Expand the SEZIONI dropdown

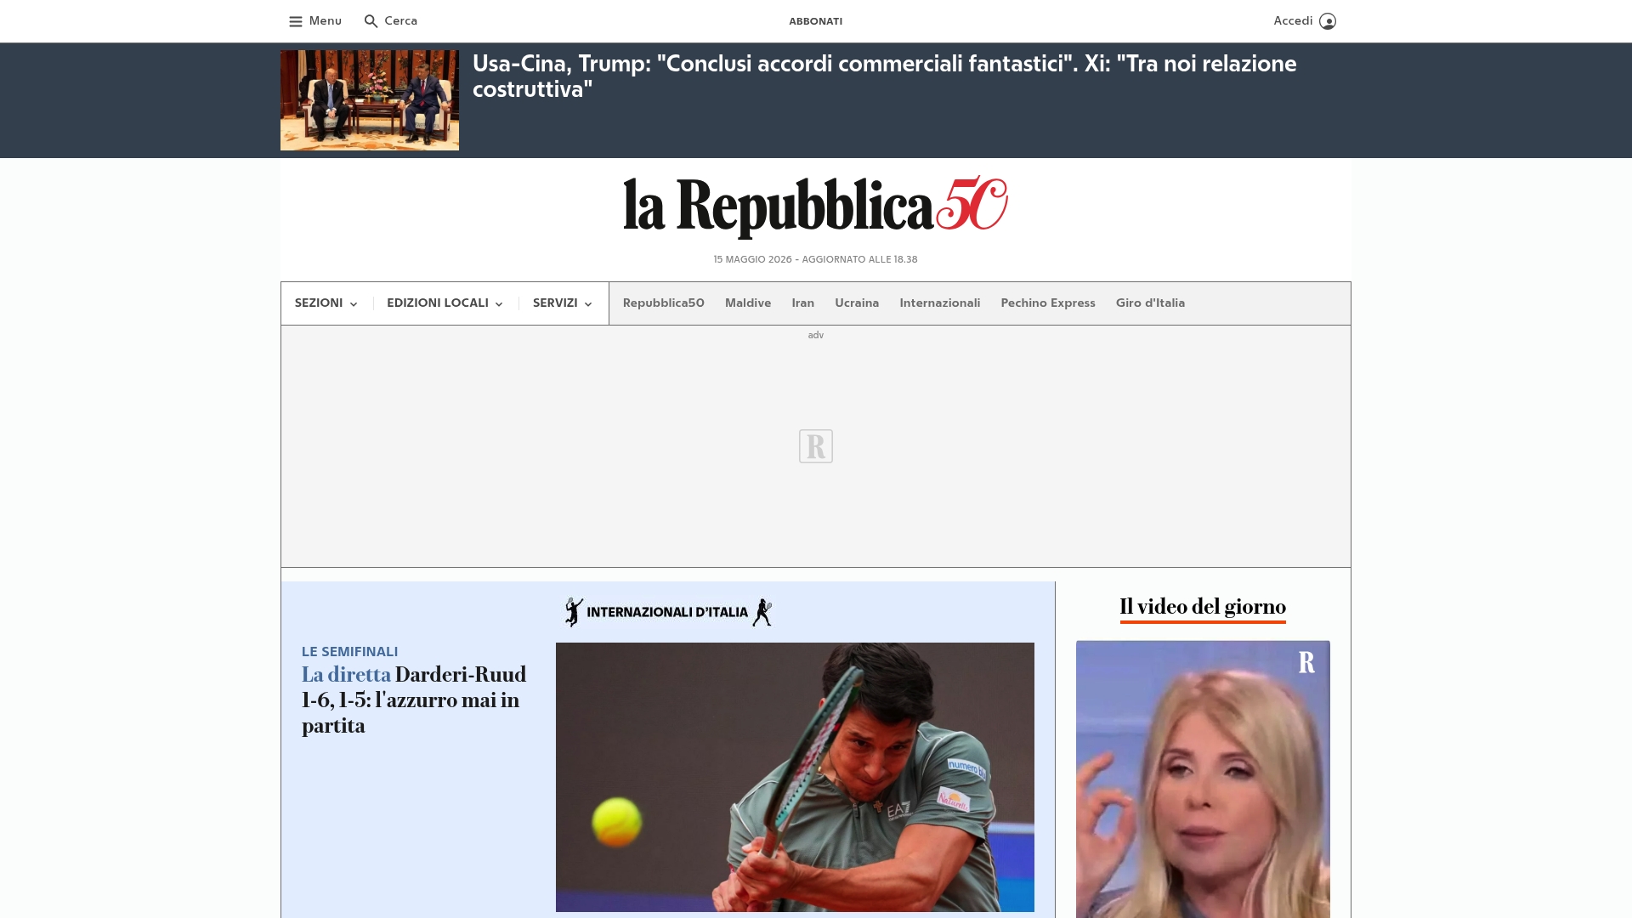(326, 303)
